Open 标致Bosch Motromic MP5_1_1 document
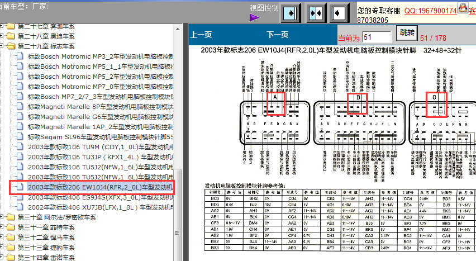 point(100,67)
